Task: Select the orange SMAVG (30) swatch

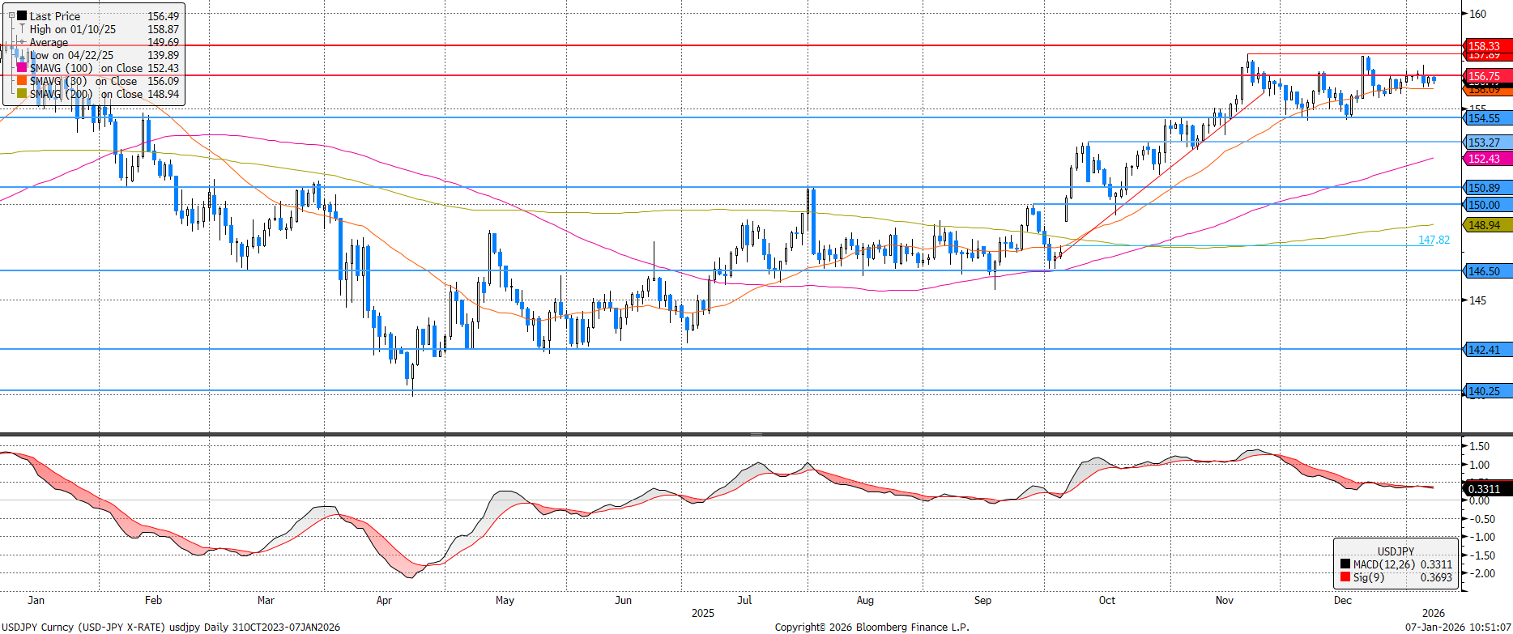Action: pyautogui.click(x=23, y=81)
